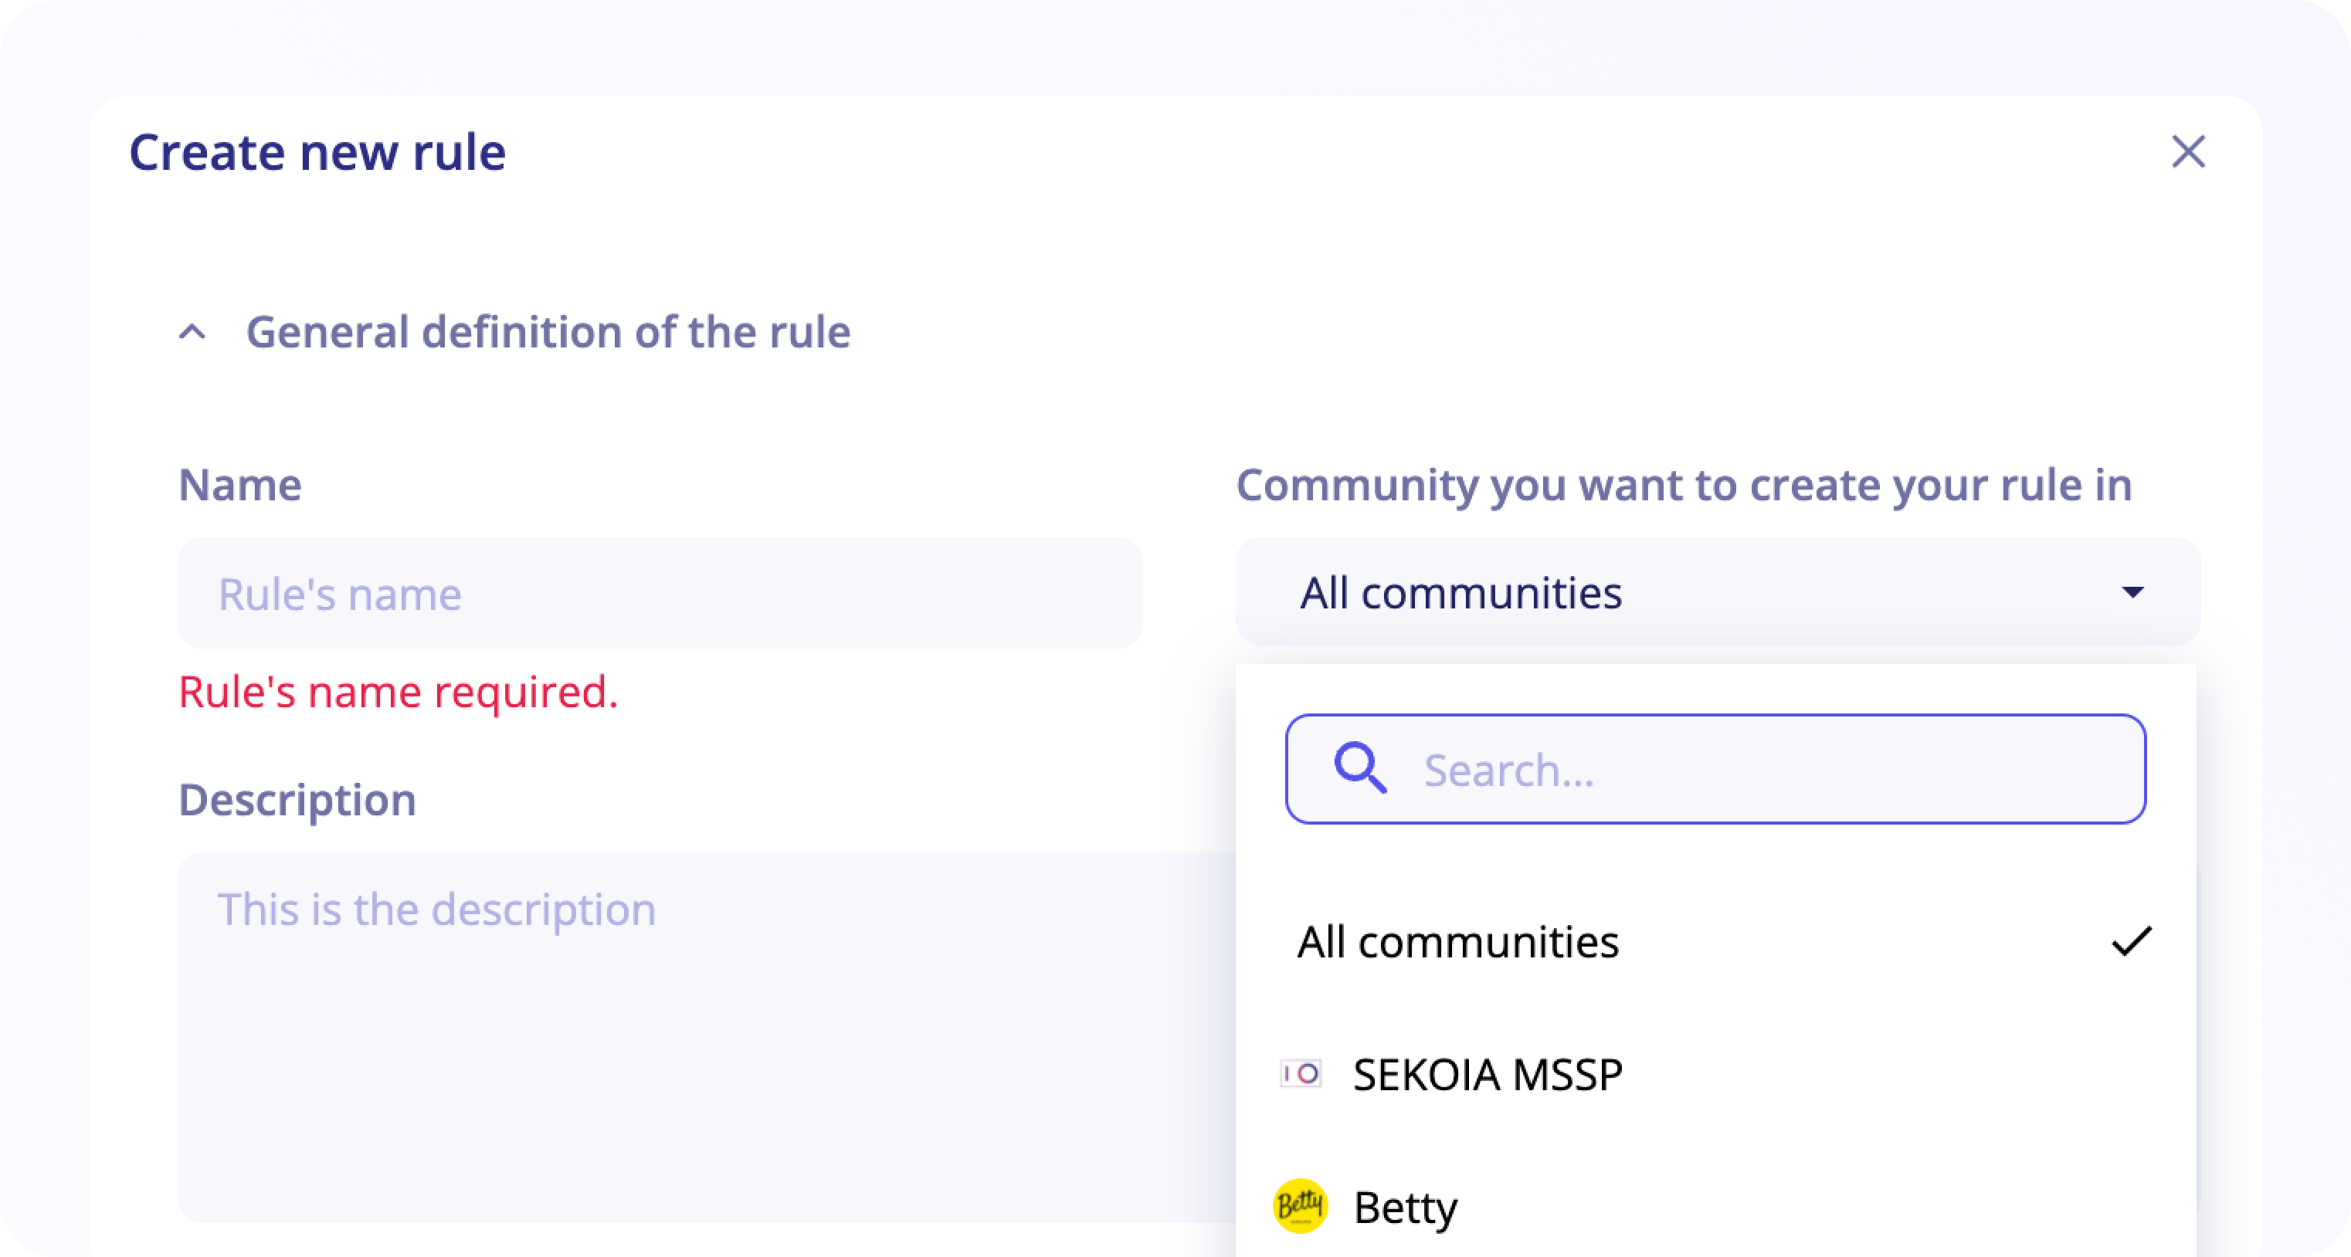Click the General definition of the rule heading

click(x=549, y=331)
